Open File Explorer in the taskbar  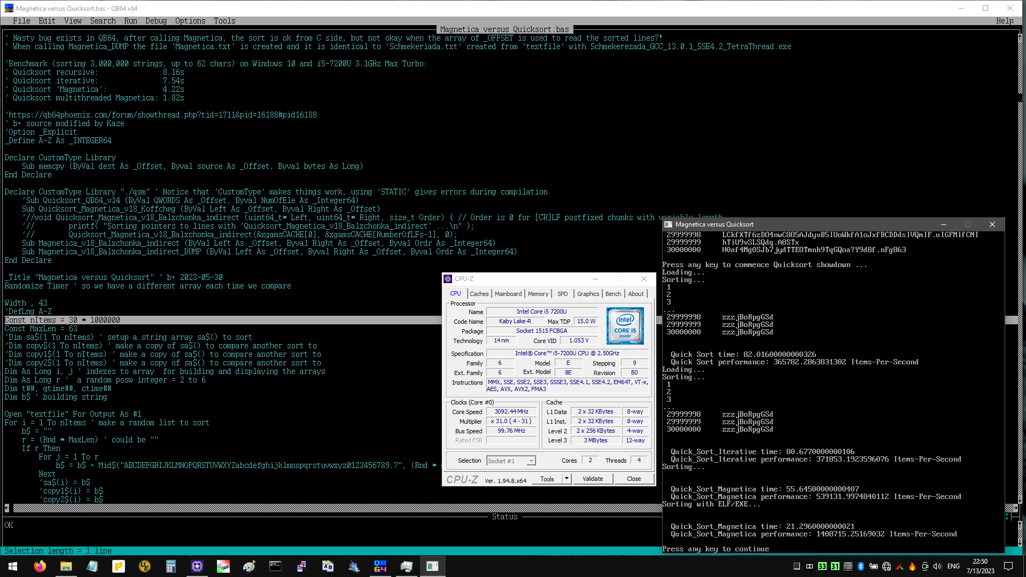[66, 566]
